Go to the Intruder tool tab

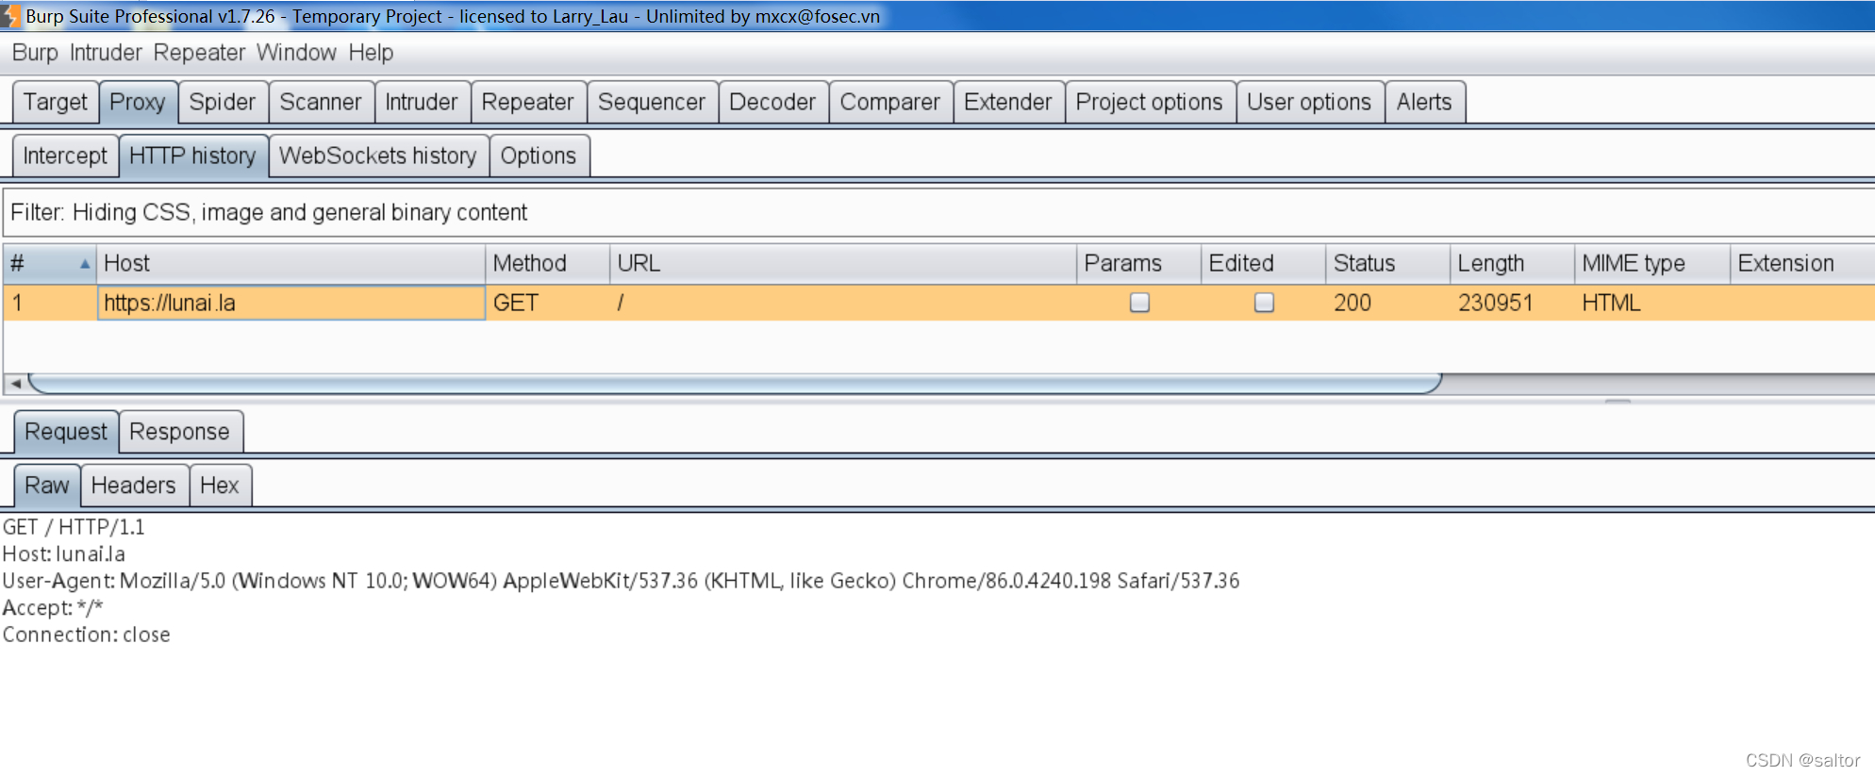tap(422, 102)
